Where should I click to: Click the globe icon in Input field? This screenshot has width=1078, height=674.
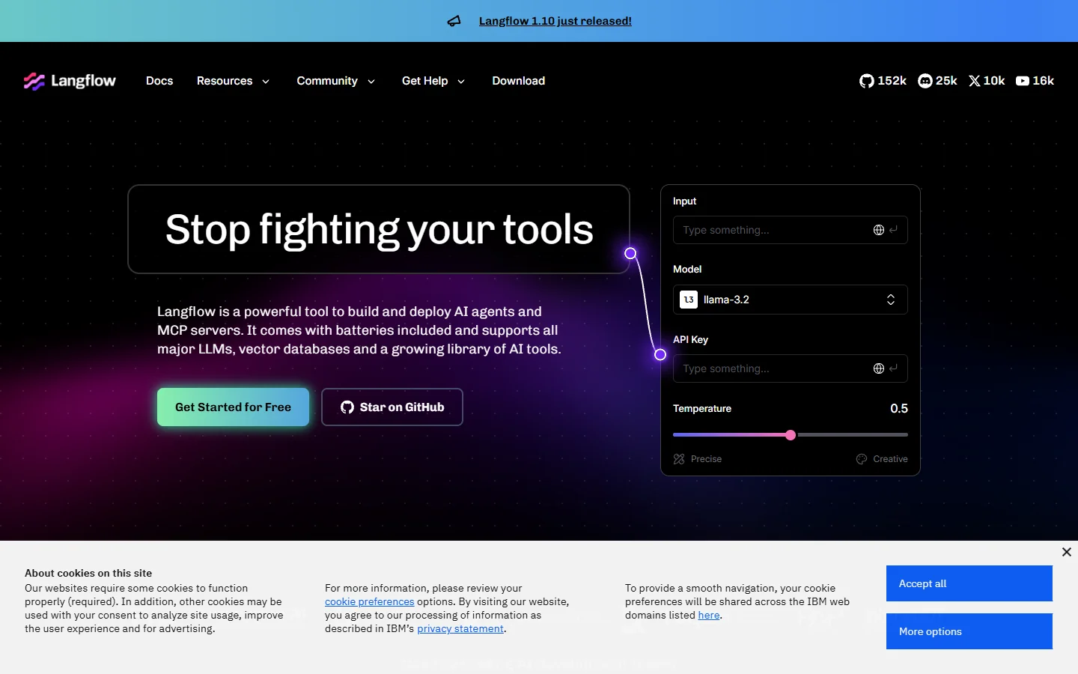point(879,230)
